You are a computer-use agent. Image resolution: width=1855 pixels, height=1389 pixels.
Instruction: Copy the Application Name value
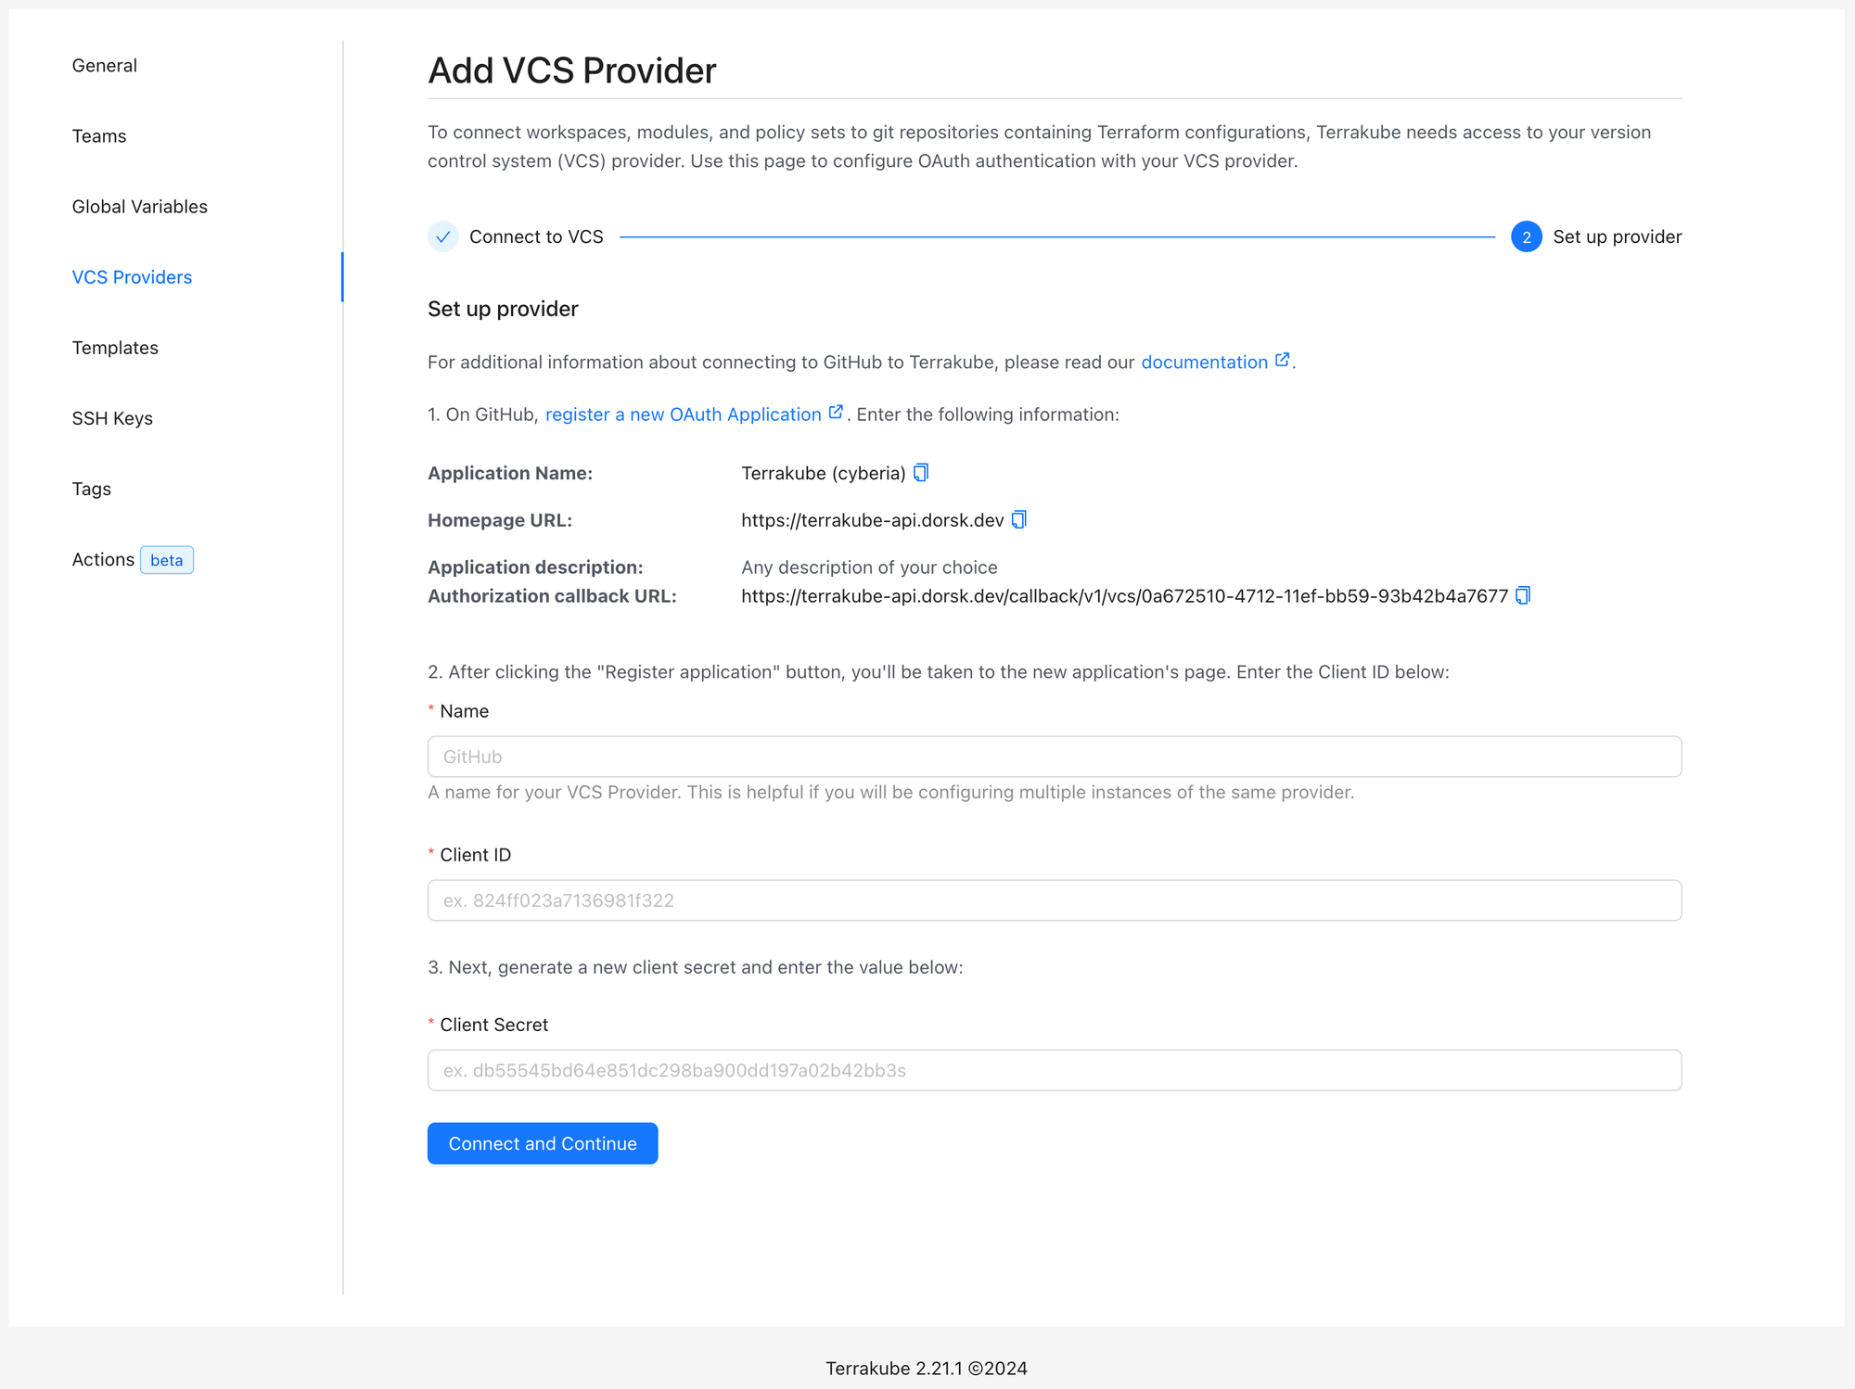tap(921, 473)
